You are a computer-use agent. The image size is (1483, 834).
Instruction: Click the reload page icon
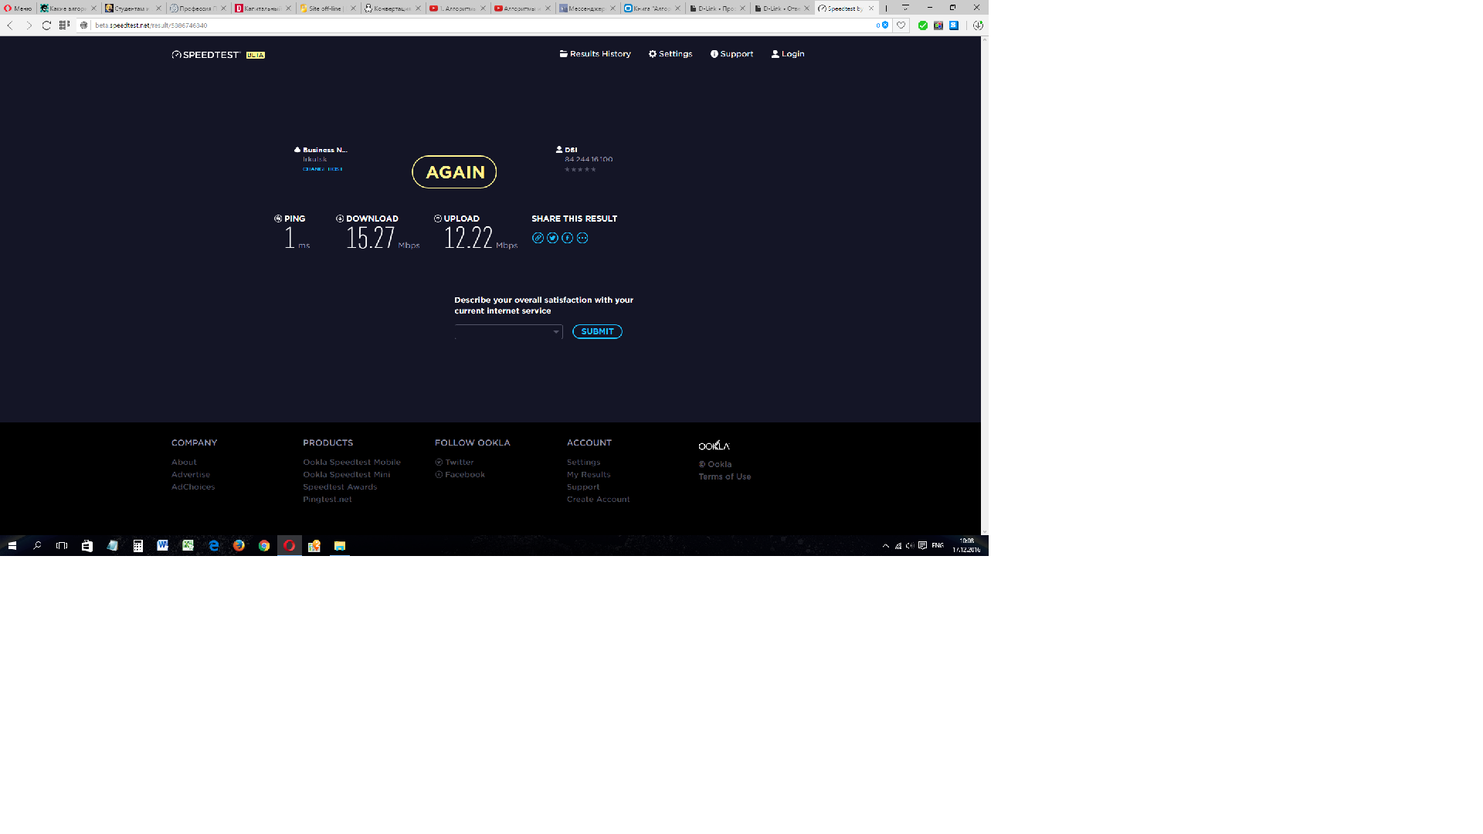(46, 25)
